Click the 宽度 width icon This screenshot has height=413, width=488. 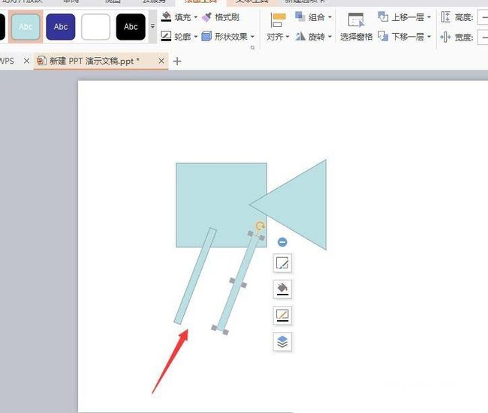coord(446,37)
